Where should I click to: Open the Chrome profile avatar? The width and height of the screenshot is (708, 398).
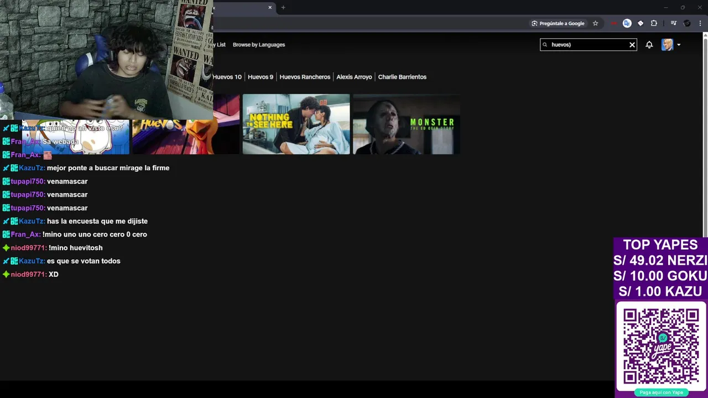click(687, 23)
